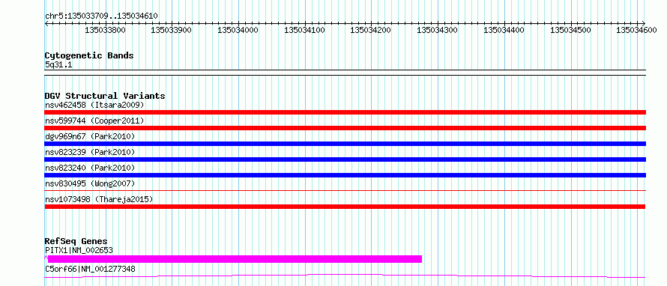Click ruler position 135033800
This screenshot has height=286, width=667.
[x=105, y=30]
